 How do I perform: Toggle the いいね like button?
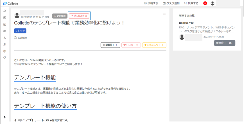point(131,45)
